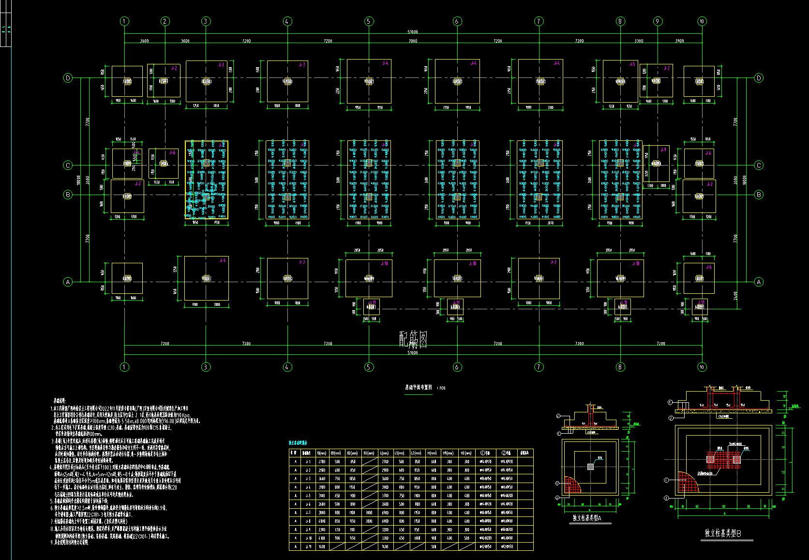Select the 独立柱基类型B detail title
The image size is (809, 560).
pyautogui.click(x=723, y=533)
